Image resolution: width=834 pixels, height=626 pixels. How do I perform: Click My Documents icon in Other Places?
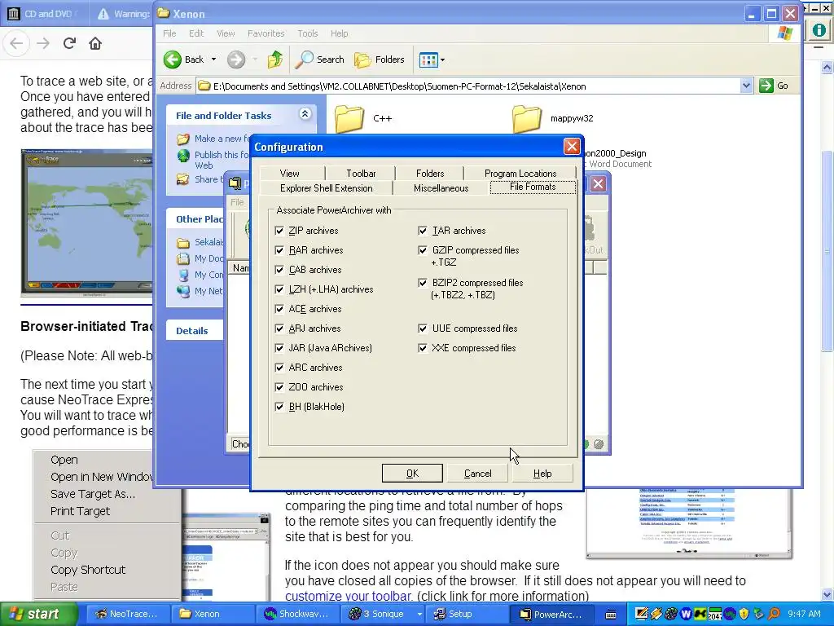[x=183, y=258]
